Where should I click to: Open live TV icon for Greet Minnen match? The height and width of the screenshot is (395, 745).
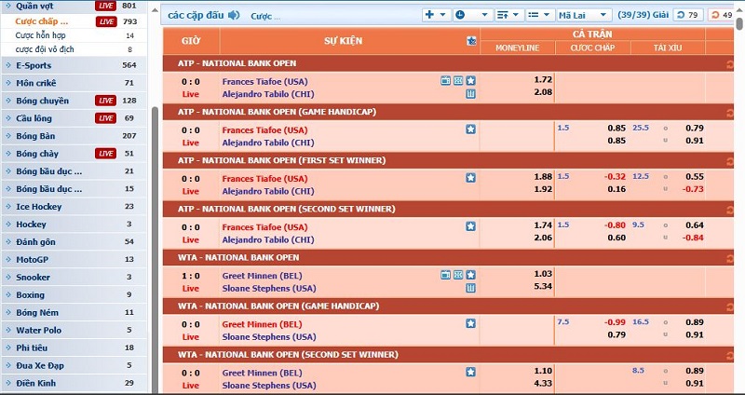point(445,275)
